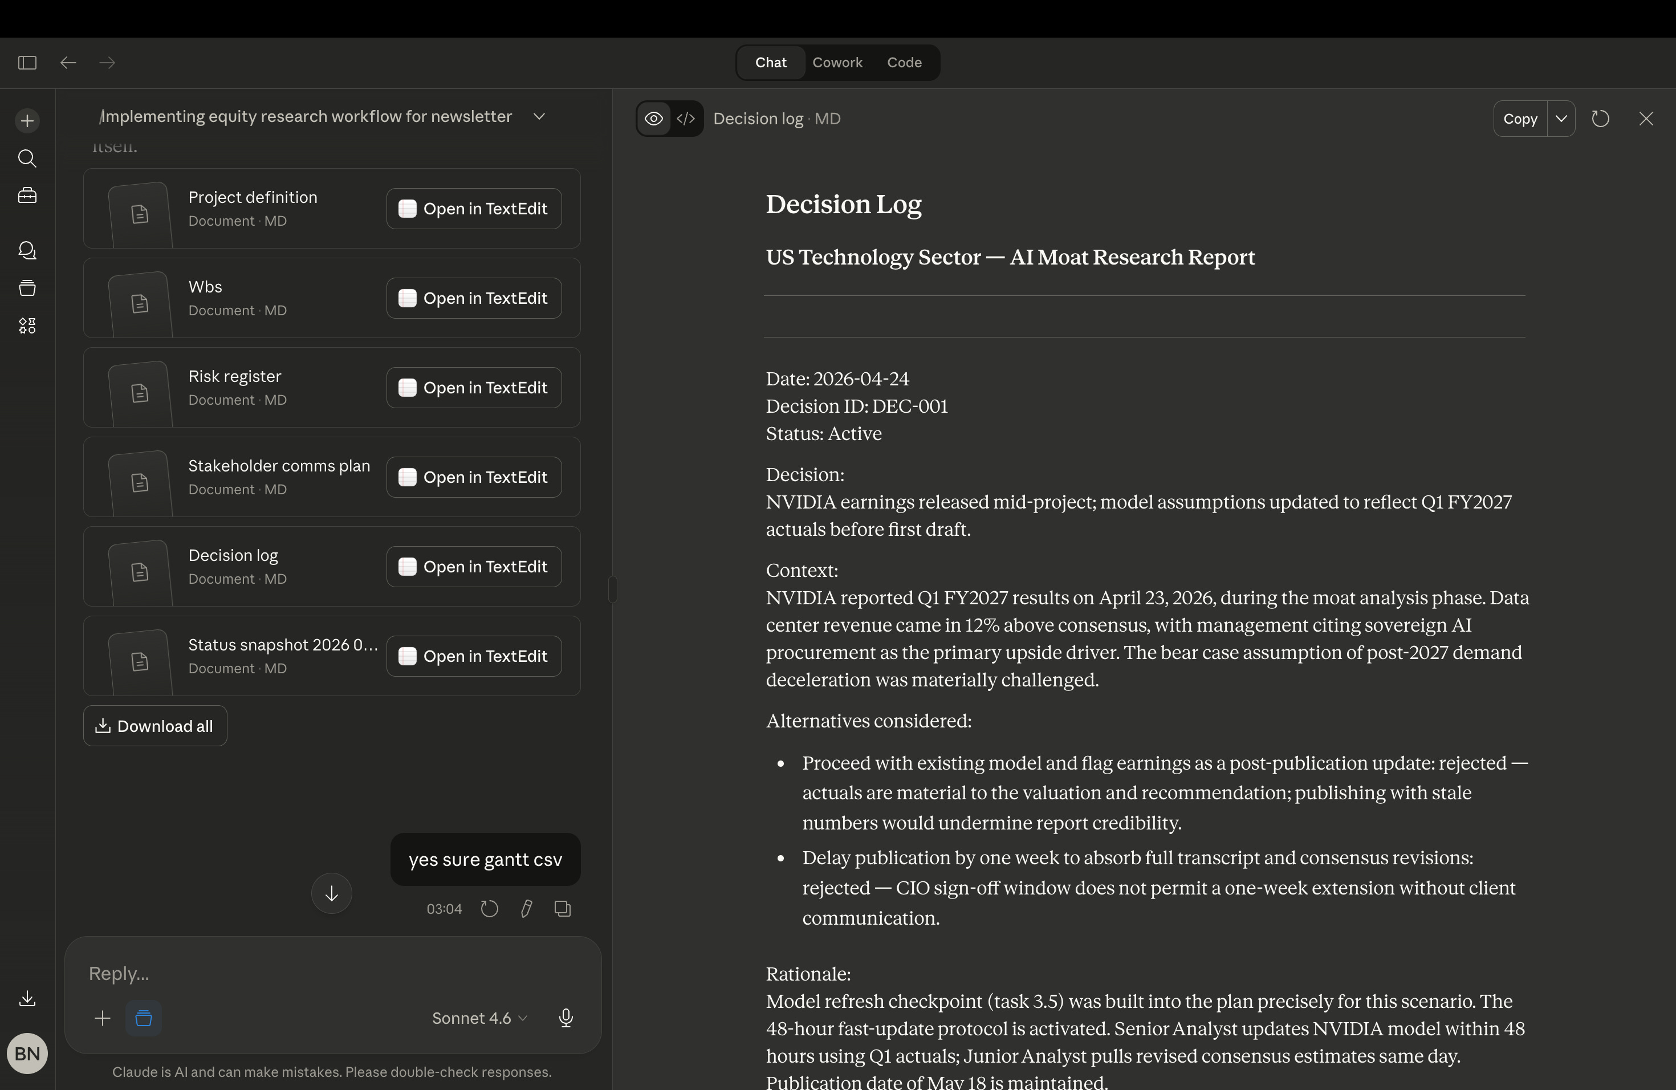Image resolution: width=1676 pixels, height=1090 pixels.
Task: Reload the Decision log artifact
Action: tap(1601, 119)
